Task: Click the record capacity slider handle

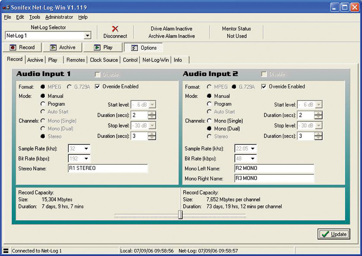Action: click(180, 214)
